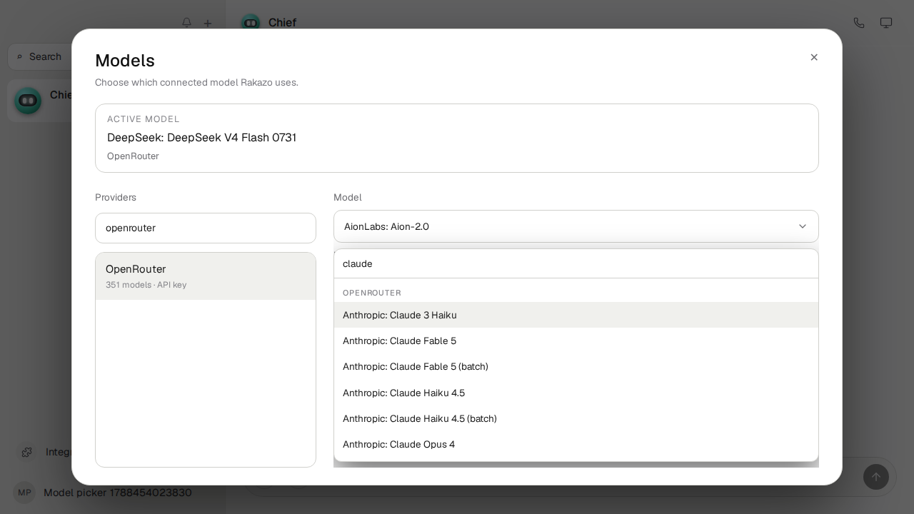The width and height of the screenshot is (914, 514).
Task: Click the notification bell icon
Action: (187, 23)
